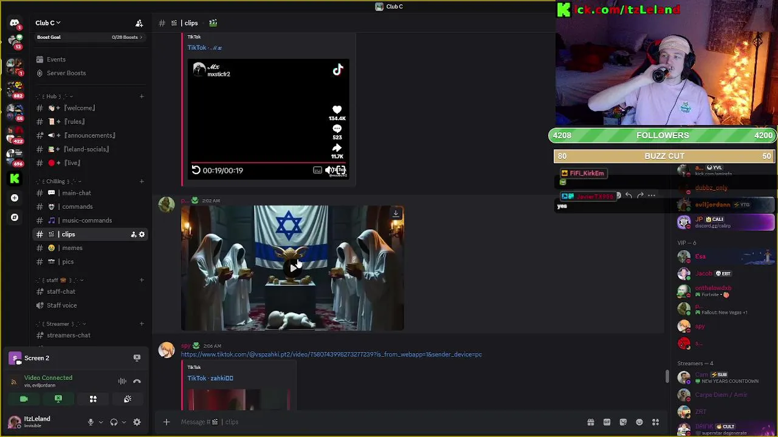Create channel in Hub category

[x=142, y=97]
